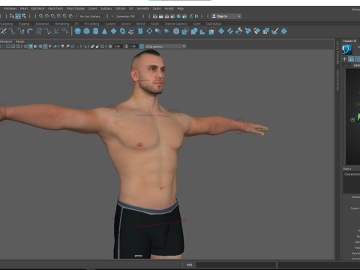
Task: Switch to the Animation shelf tab
Action: (42, 24)
